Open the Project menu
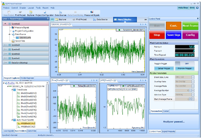This screenshot has height=139, width=202. (6, 8)
